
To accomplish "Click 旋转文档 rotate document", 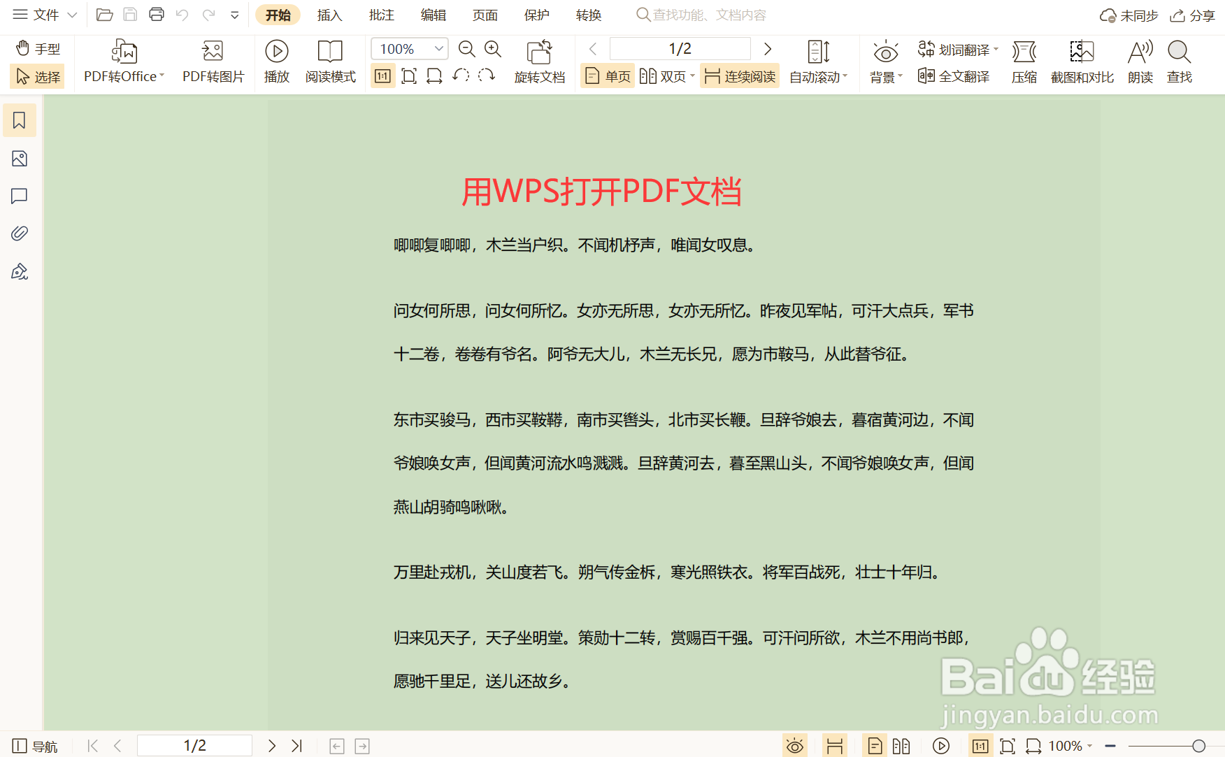I will 539,62.
